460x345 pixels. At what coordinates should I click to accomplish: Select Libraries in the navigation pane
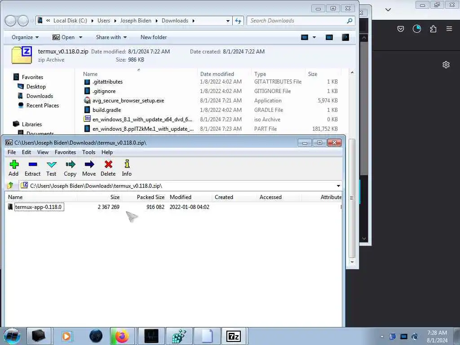pos(32,124)
